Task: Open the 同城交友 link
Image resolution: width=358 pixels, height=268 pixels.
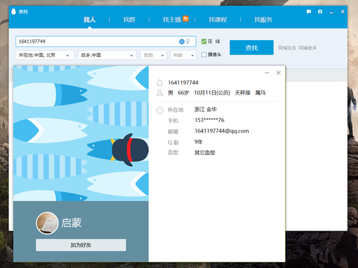Action: click(x=287, y=48)
